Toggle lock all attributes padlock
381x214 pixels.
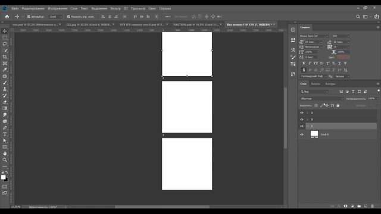tap(338, 106)
